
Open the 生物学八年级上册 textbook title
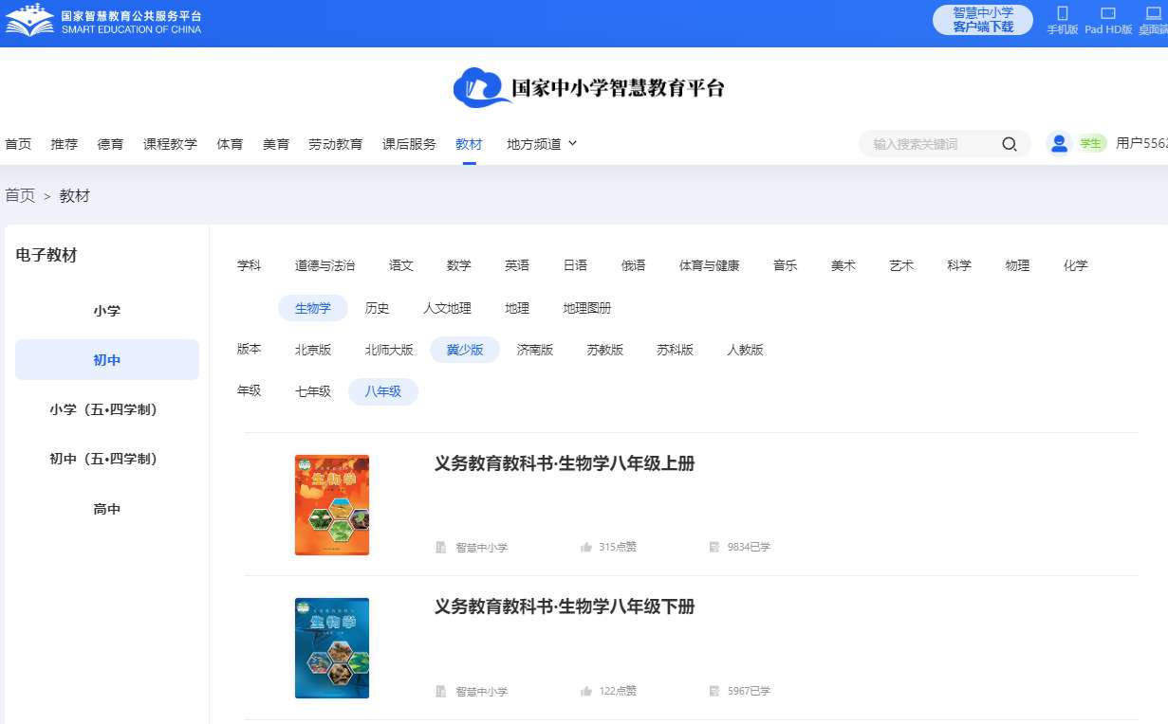coord(565,463)
